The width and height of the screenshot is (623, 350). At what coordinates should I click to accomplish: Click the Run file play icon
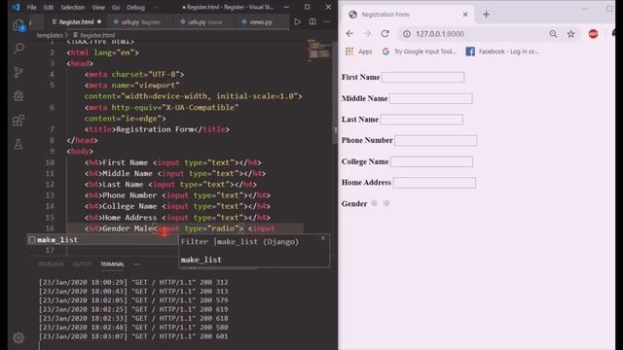297,21
